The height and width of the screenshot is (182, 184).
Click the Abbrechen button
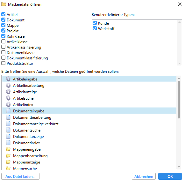144,176
